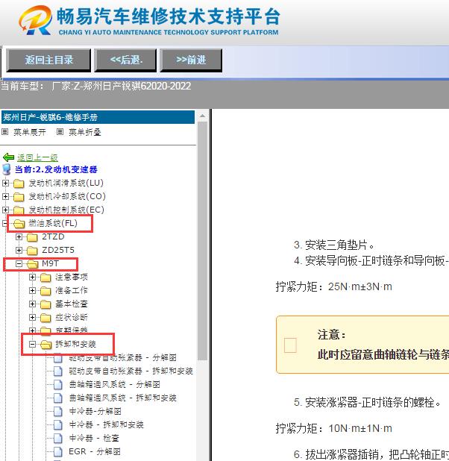The image size is (449, 461).
Task: Click page icon beside 中冷器 - 检查
Action: pos(58,439)
